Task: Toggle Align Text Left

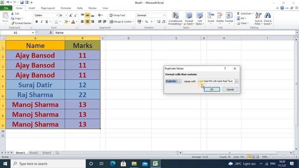Action: pyautogui.click(x=82, y=22)
